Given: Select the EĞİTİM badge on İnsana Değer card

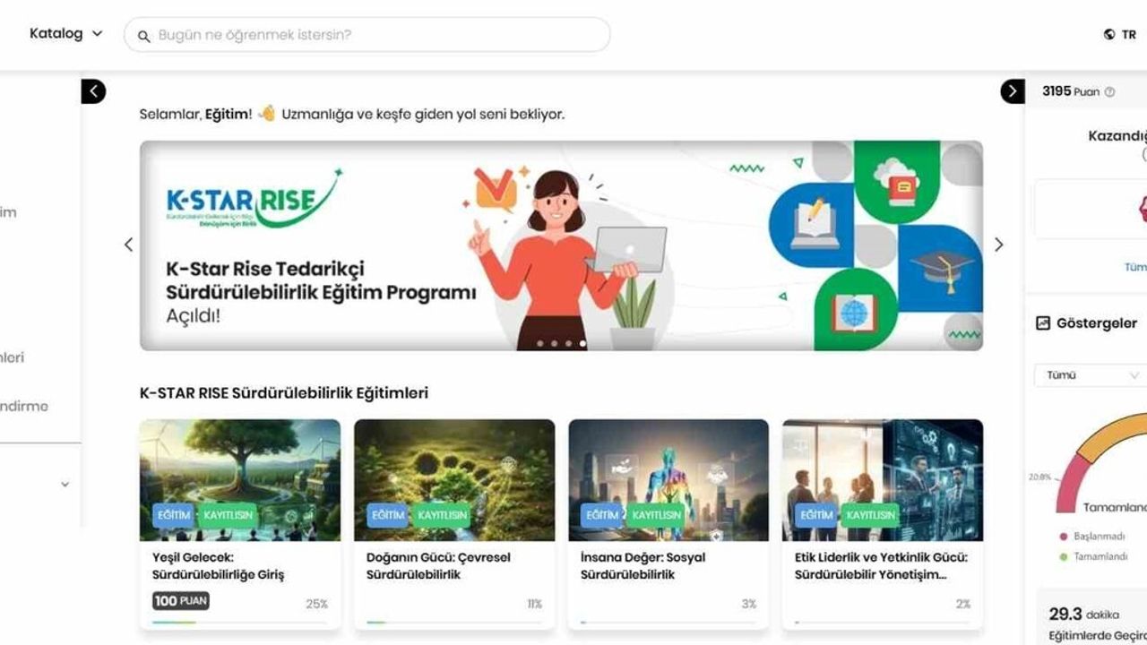Looking at the screenshot, I should coord(602,516).
